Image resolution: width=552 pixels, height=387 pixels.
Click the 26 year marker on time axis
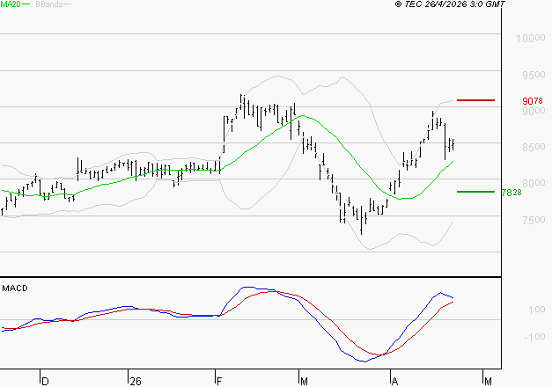coord(136,382)
